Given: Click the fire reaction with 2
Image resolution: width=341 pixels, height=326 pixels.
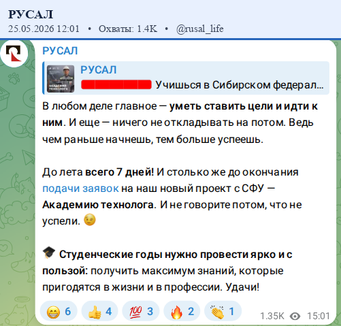Looking at the screenshot, I should pos(182,311).
